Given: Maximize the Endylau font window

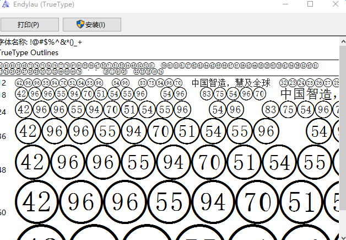Looking at the screenshot, I should 310,4.
